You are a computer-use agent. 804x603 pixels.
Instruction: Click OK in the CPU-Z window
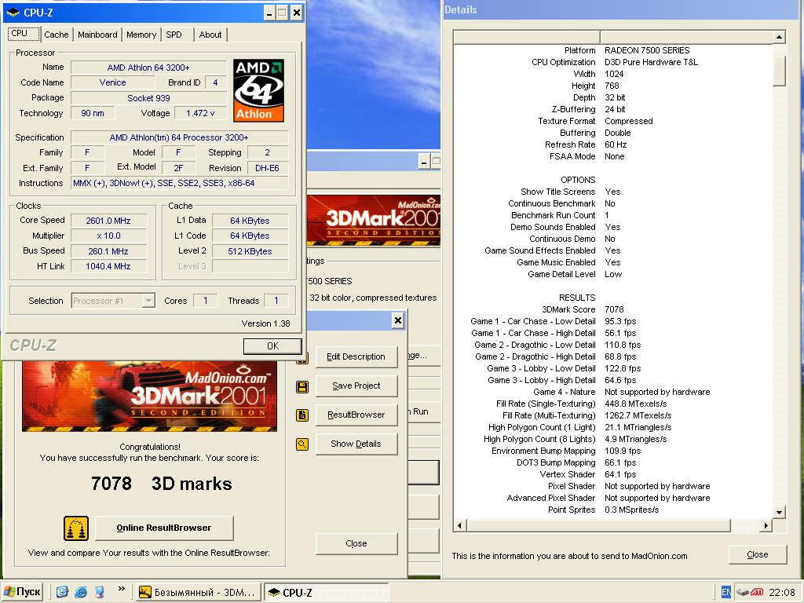[x=272, y=346]
